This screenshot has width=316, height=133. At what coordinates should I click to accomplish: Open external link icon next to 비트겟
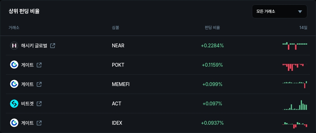pos(39,104)
